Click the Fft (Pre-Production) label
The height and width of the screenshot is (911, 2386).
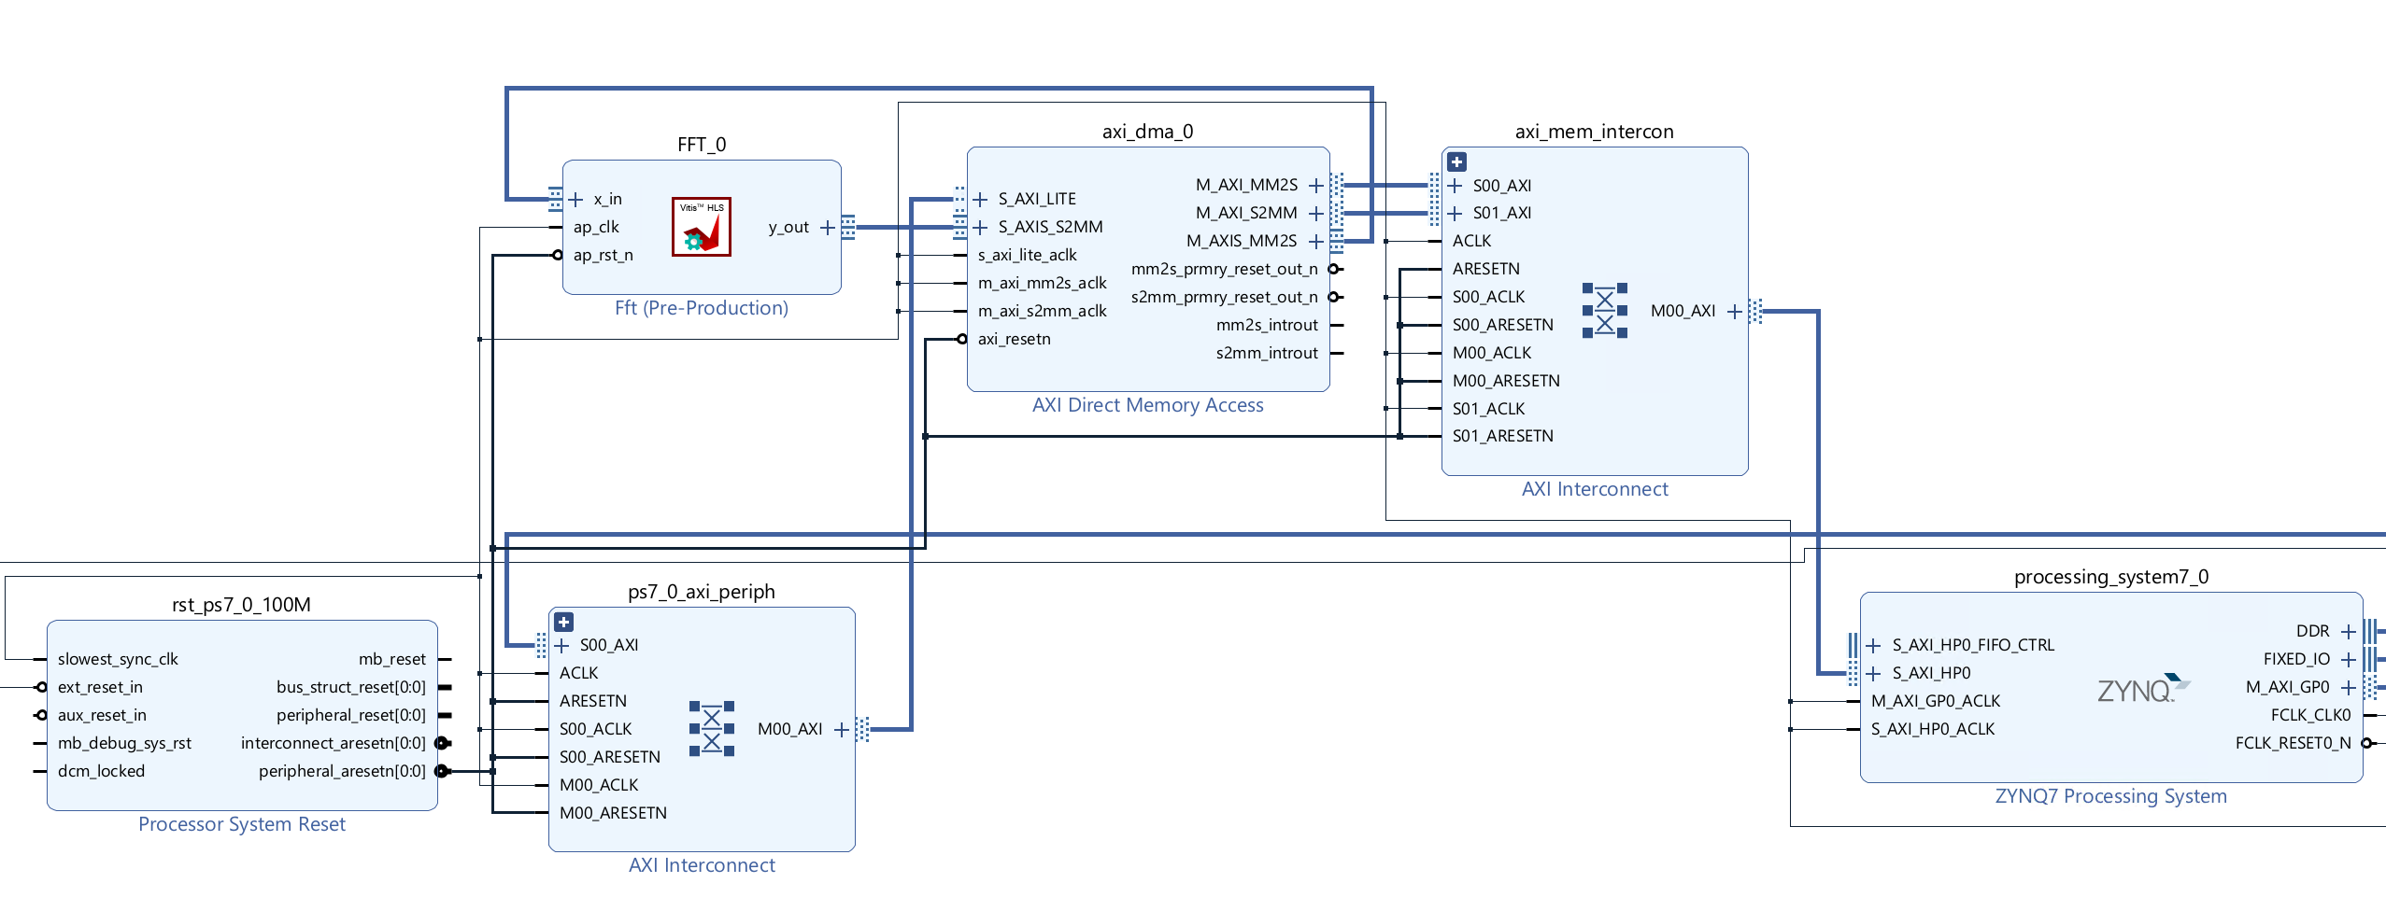pos(701,308)
